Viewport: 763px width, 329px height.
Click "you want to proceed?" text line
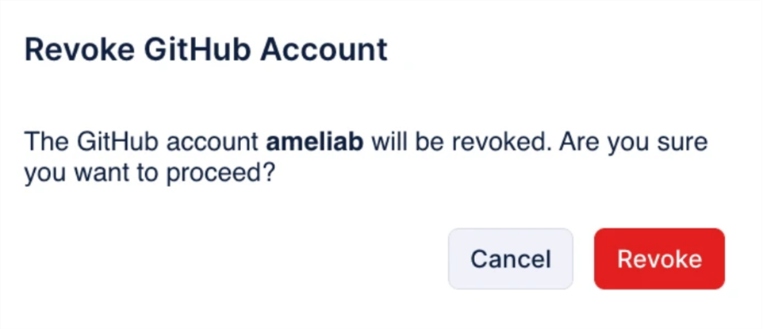[x=149, y=174]
